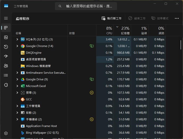The width and height of the screenshot is (183, 139).
Task: Open the Details page in sidebar
Action: coord(6,75)
